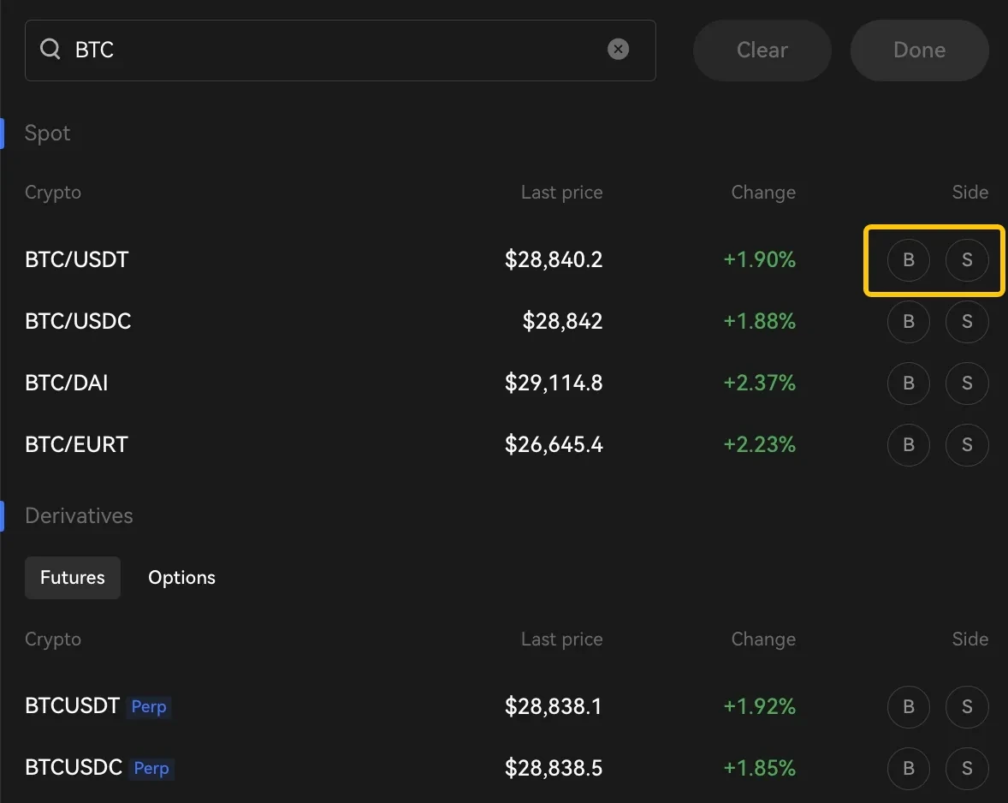1008x803 pixels.
Task: Confirm with the Done button
Action: coord(919,51)
